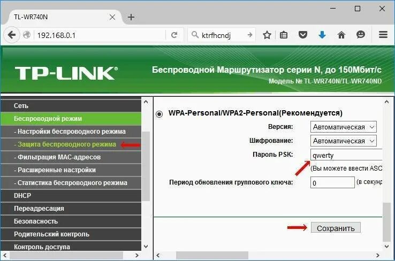The height and width of the screenshot is (261, 395).
Task: Open the Шифрование dropdown
Action: (x=344, y=141)
